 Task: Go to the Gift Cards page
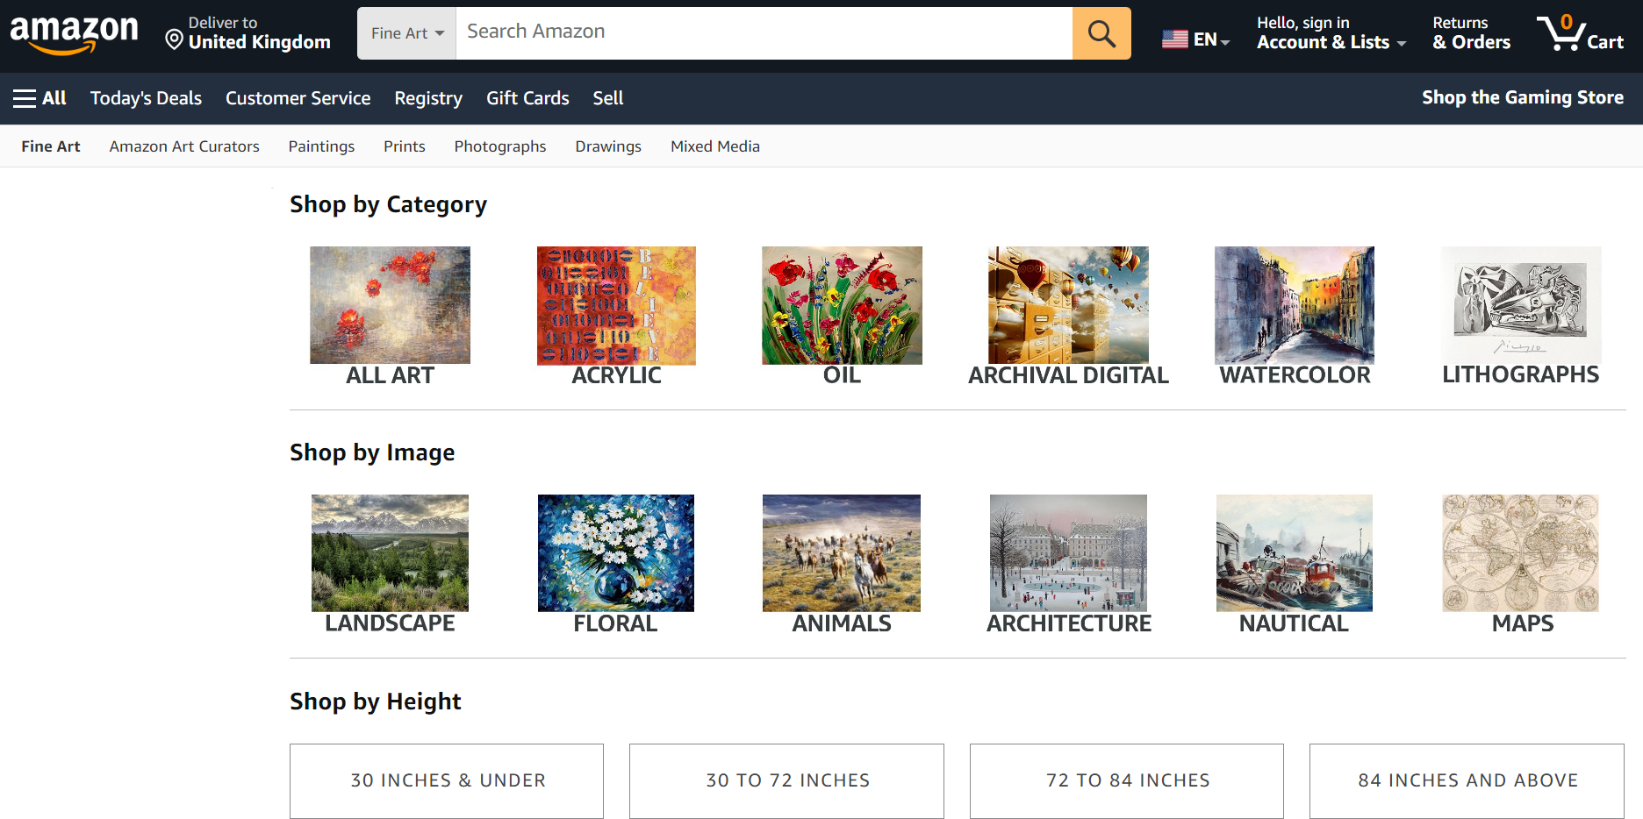[x=527, y=98]
